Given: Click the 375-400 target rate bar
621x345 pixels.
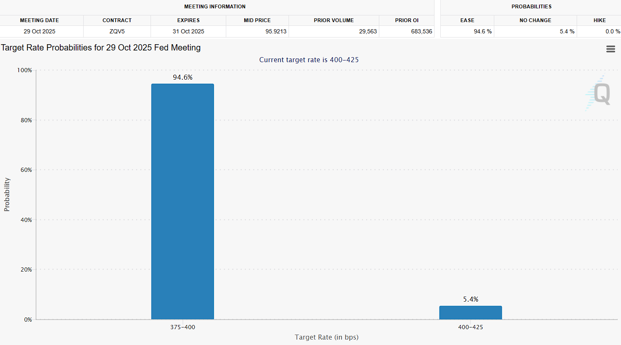Looking at the screenshot, I should tap(182, 201).
